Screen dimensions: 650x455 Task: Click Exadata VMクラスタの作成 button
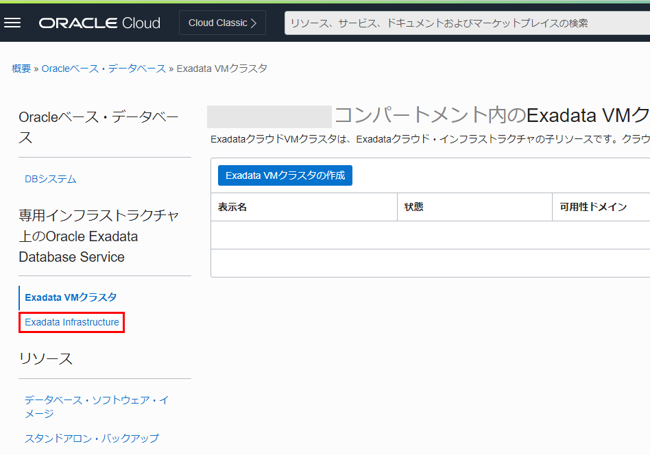tap(285, 175)
